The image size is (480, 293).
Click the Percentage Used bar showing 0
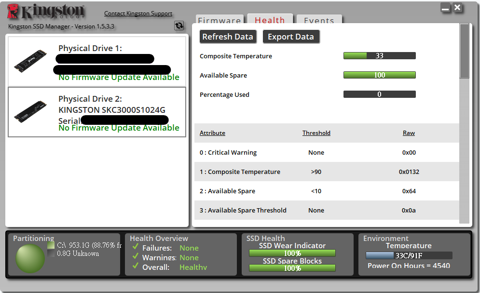coord(380,94)
